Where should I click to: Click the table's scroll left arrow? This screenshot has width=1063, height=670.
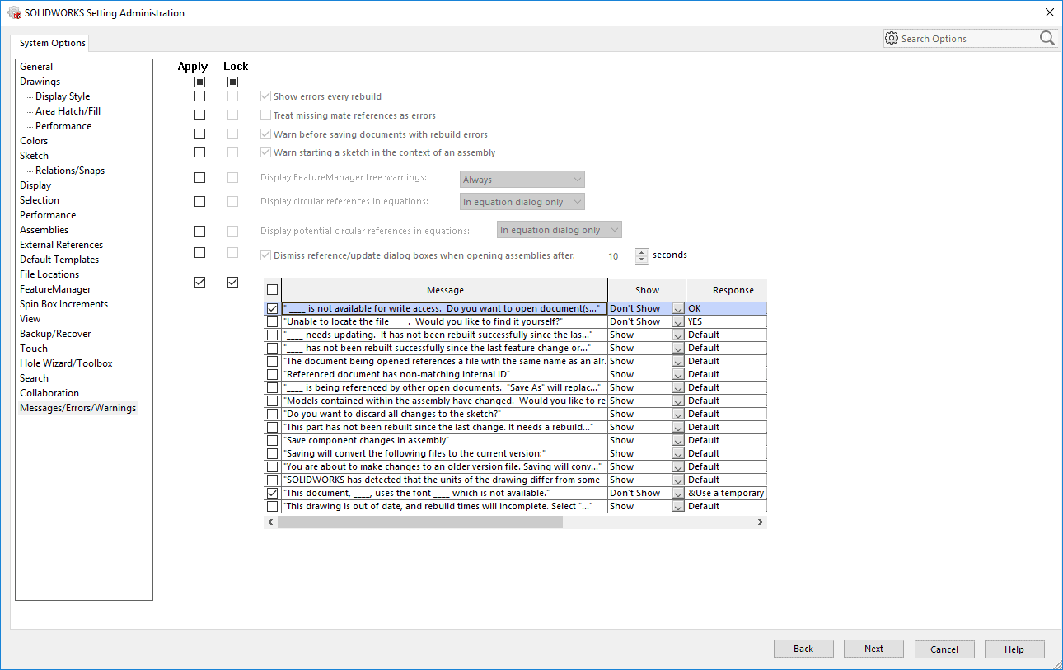point(269,522)
